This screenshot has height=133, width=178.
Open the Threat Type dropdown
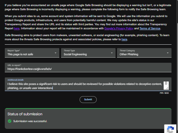[x=88, y=53]
